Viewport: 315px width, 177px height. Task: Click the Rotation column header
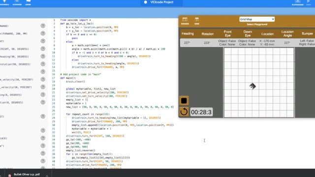pyautogui.click(x=208, y=34)
